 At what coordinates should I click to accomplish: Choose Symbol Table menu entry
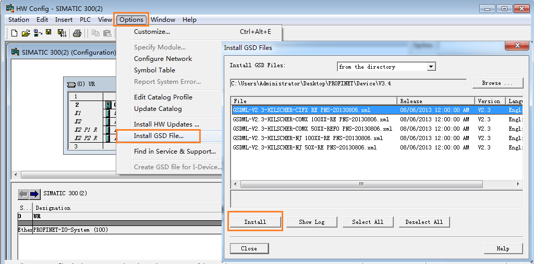(x=169, y=70)
